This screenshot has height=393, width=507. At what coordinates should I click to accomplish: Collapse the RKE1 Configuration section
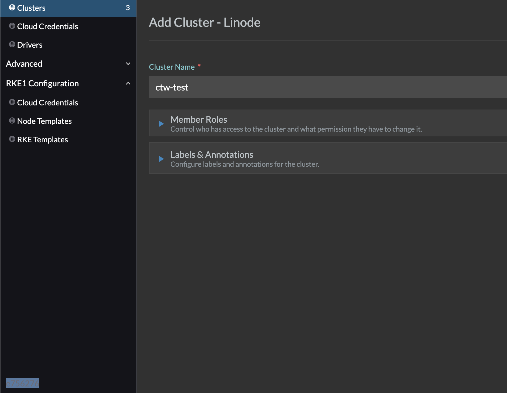[x=128, y=83]
